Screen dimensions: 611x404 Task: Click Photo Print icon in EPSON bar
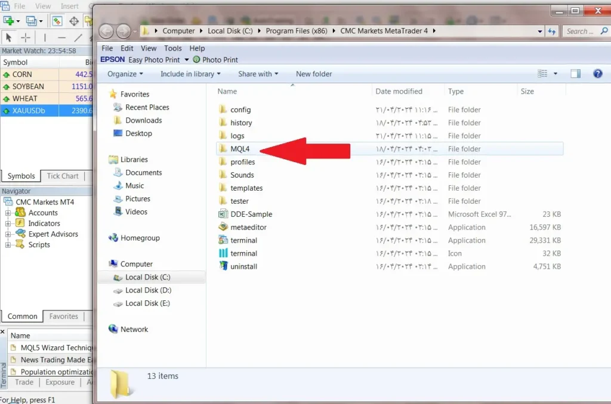click(x=196, y=60)
